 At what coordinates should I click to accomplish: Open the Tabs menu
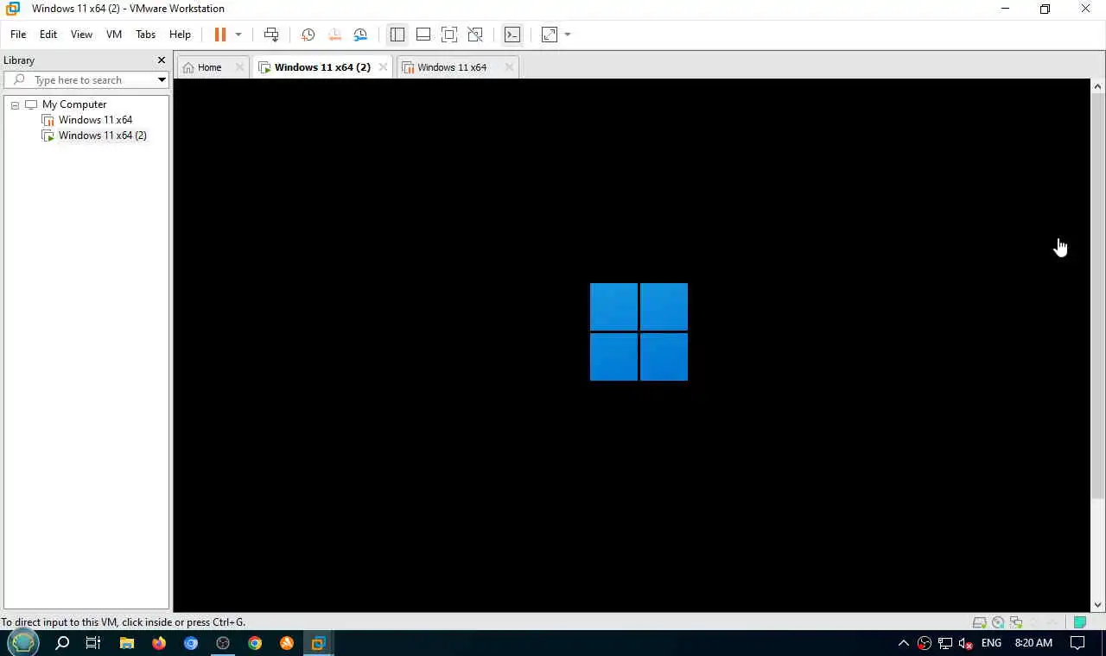point(145,35)
